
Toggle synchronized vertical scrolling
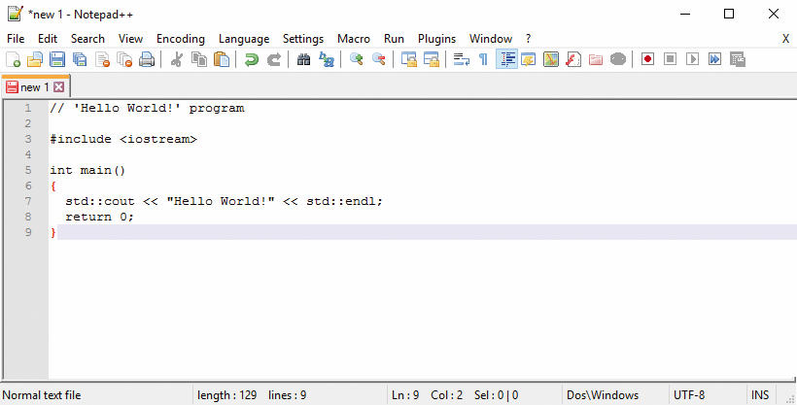point(408,59)
